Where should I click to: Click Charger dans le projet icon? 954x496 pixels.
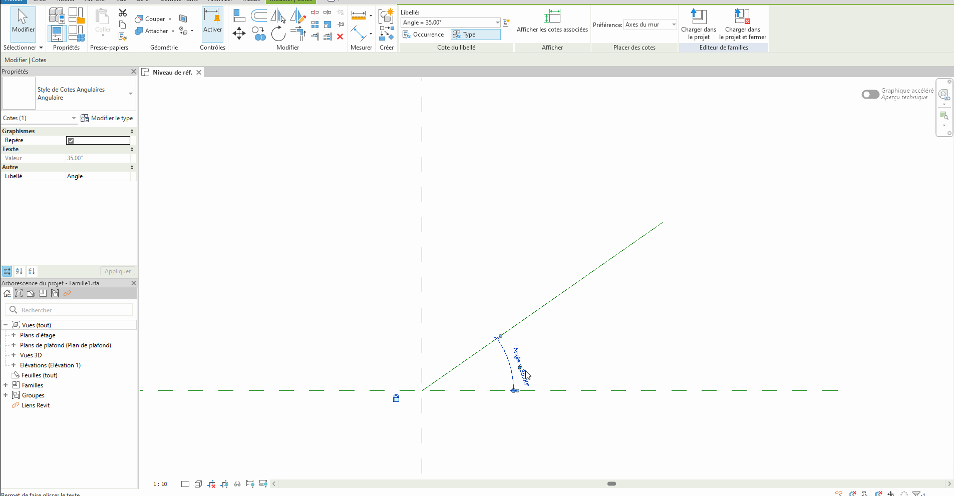point(698,24)
